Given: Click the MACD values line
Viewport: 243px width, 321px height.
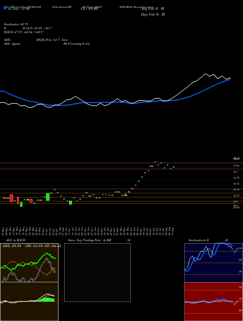Looking at the screenshot, I should [23, 32].
